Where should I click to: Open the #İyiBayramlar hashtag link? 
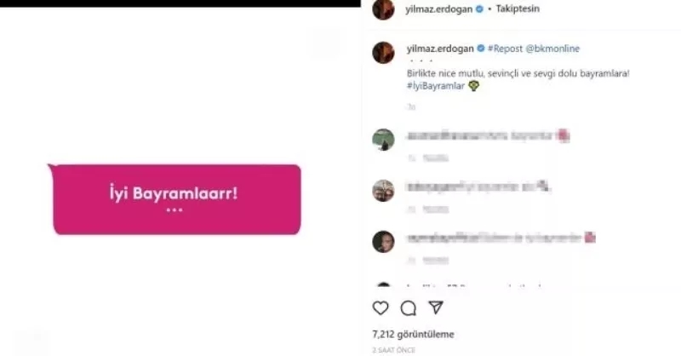pyautogui.click(x=436, y=86)
